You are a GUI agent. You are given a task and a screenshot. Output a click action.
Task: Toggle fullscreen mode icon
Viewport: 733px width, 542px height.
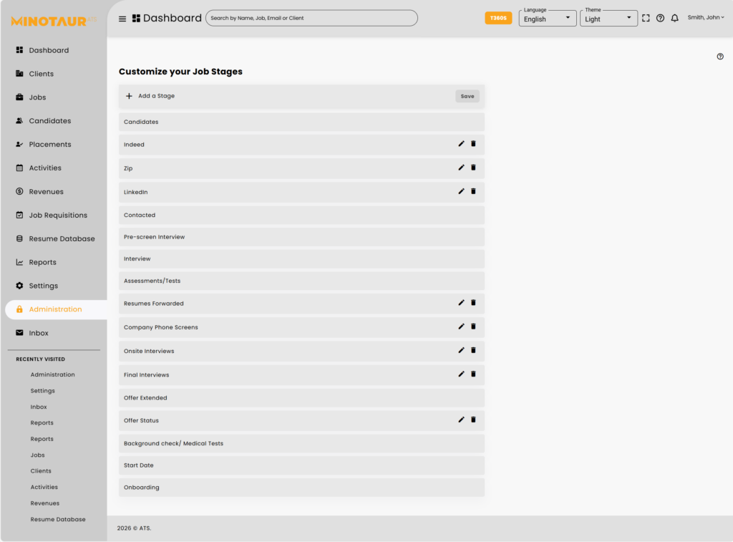pyautogui.click(x=646, y=19)
